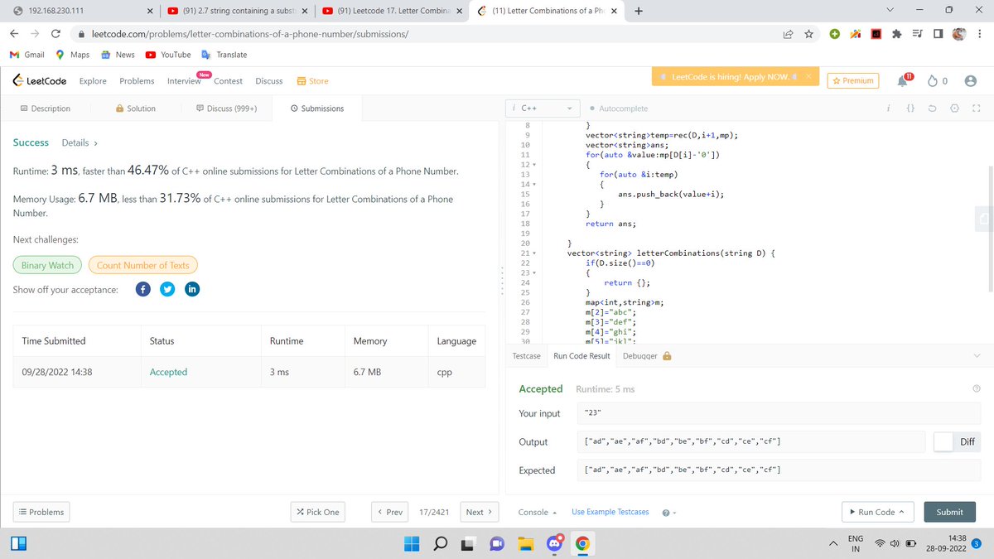The height and width of the screenshot is (559, 994).
Task: Open the Explore menu
Action: coord(93,81)
